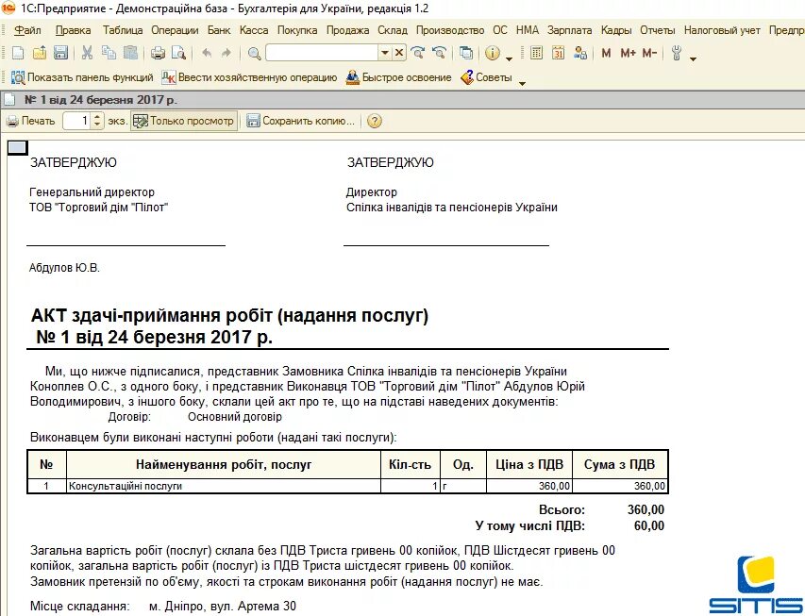Open the Правка menu
Screen dimensions: 805x616
(73, 30)
